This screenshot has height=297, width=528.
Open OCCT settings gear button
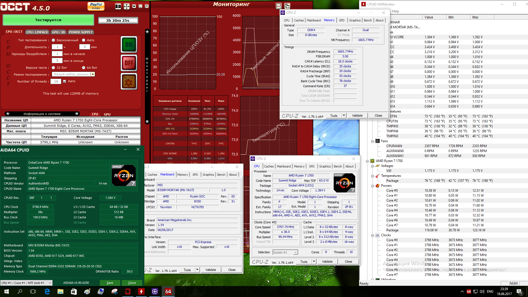coord(129,82)
